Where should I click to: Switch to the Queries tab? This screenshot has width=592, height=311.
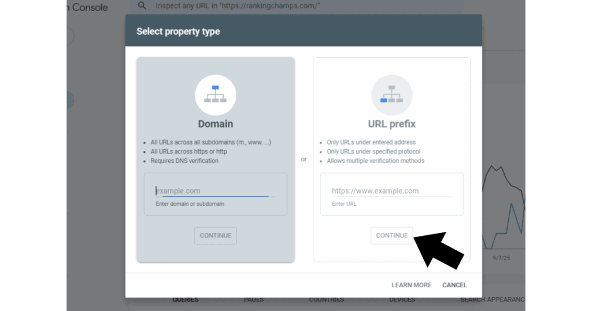185,300
